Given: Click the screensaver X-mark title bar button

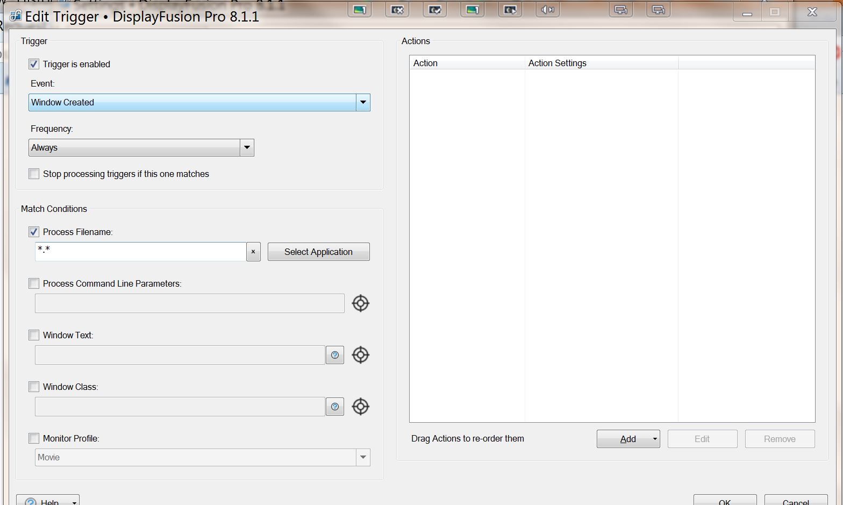Looking at the screenshot, I should click(x=397, y=10).
